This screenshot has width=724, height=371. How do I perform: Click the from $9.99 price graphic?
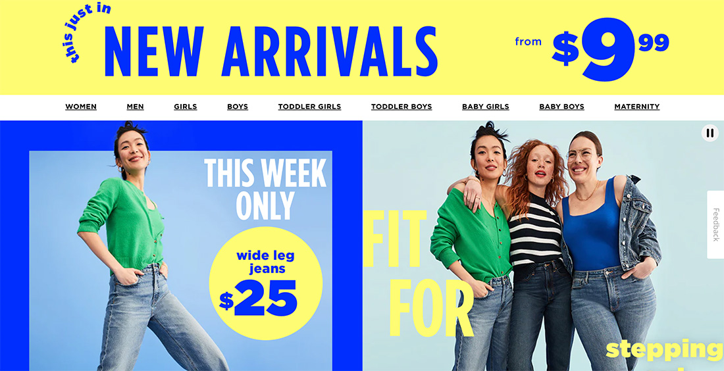pos(592,49)
